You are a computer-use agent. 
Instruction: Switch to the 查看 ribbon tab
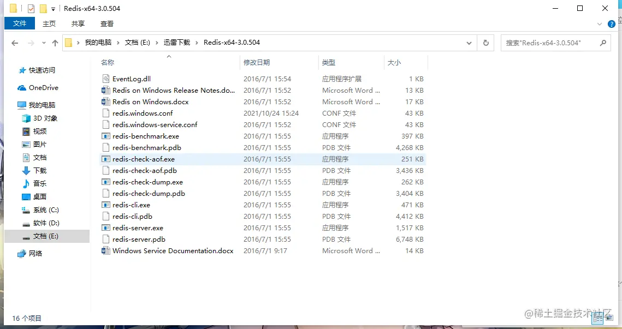coord(106,24)
